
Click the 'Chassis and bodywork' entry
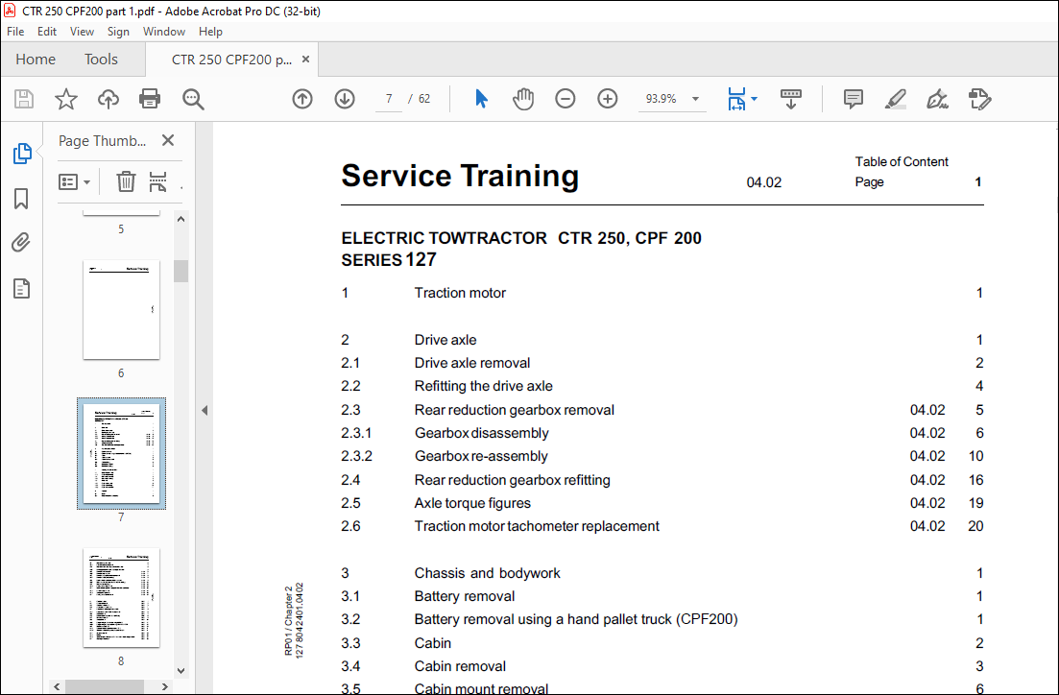[x=487, y=573]
